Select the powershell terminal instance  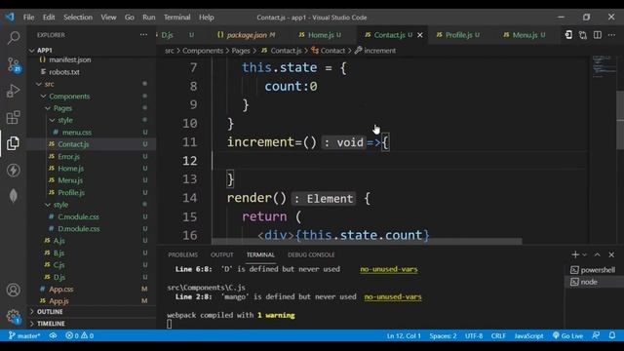point(594,270)
